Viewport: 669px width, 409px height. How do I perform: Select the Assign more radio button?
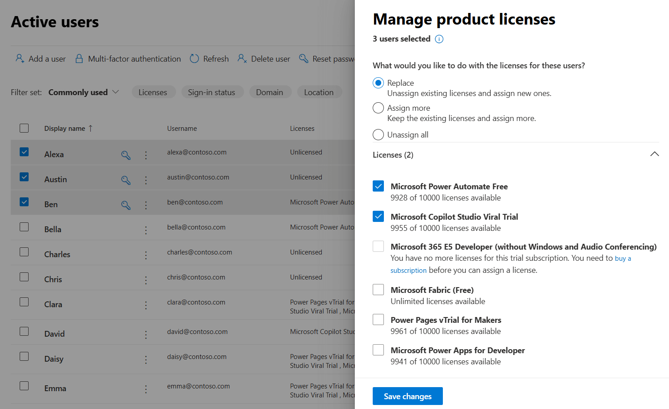coord(378,108)
